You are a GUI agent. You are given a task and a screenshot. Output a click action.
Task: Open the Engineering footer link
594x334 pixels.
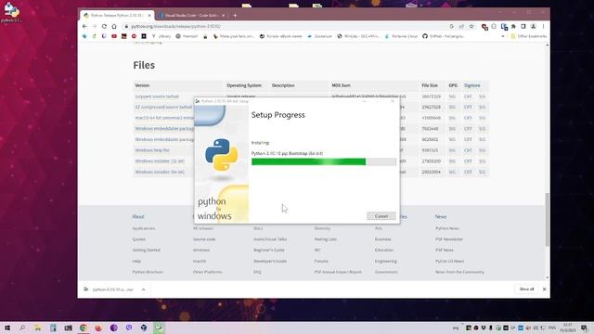pos(386,262)
